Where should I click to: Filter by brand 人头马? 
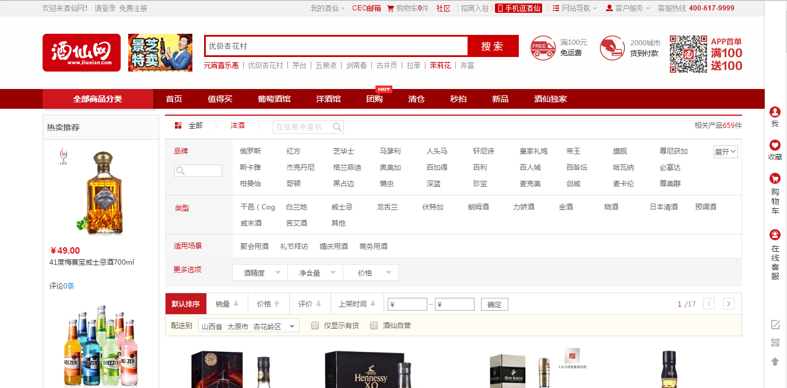(x=437, y=151)
